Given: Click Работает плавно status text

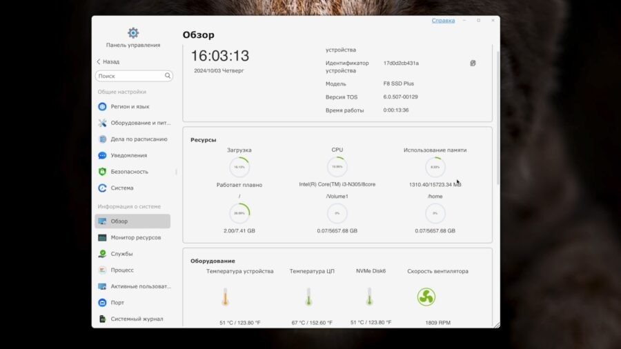Looking at the screenshot, I should pyautogui.click(x=239, y=185).
